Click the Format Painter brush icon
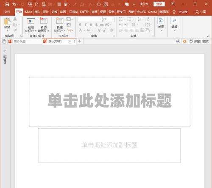Screen dimensions: 212x188 (15, 30)
